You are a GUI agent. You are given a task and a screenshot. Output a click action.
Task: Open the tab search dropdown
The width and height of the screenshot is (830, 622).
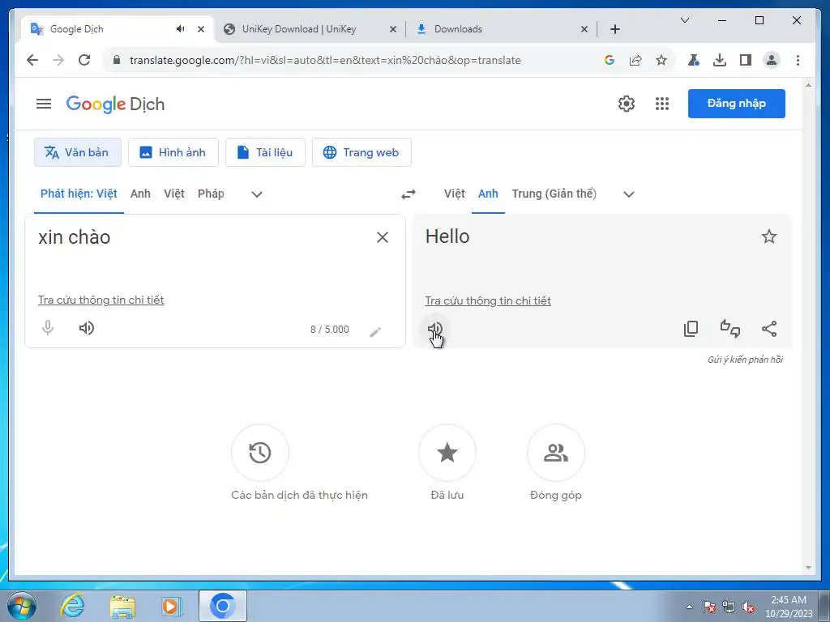tap(684, 20)
